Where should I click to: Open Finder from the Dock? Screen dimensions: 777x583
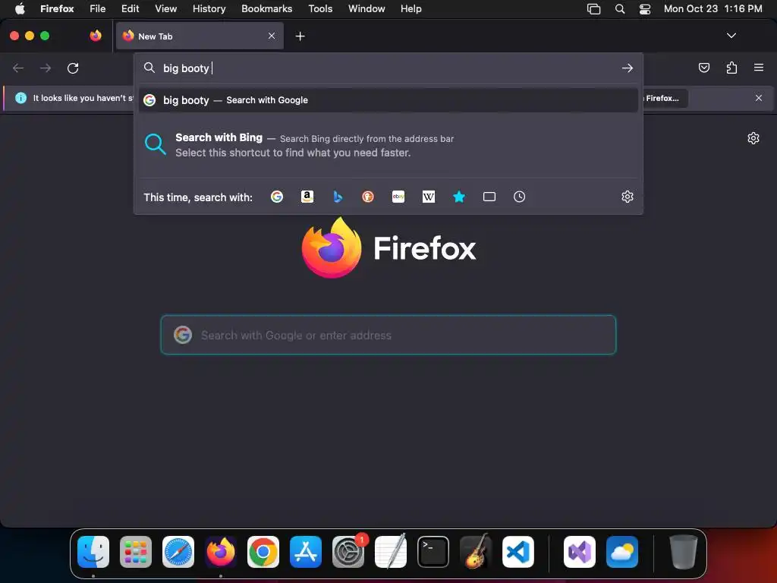(93, 552)
